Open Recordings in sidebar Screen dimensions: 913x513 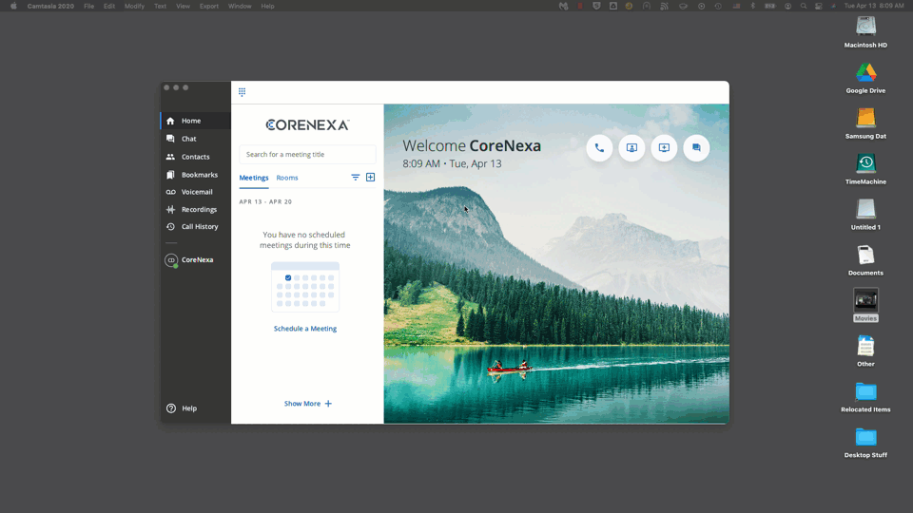click(x=196, y=209)
